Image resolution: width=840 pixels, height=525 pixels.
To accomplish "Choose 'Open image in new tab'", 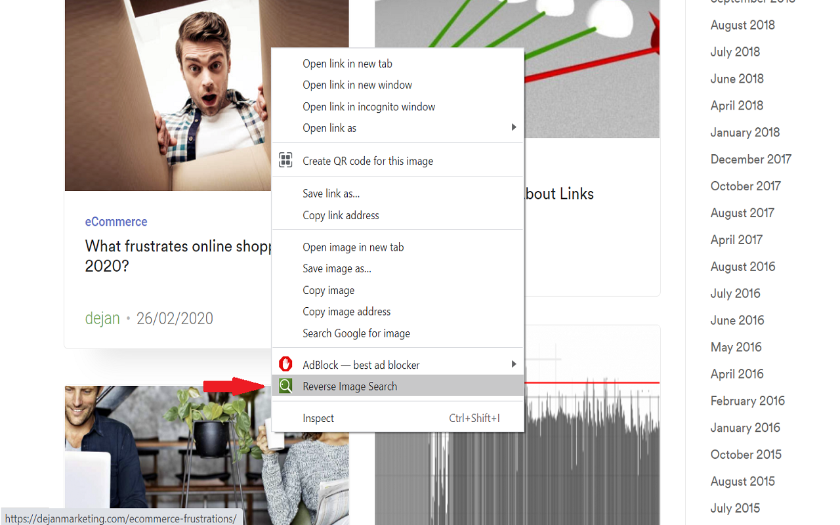I will pyautogui.click(x=352, y=247).
